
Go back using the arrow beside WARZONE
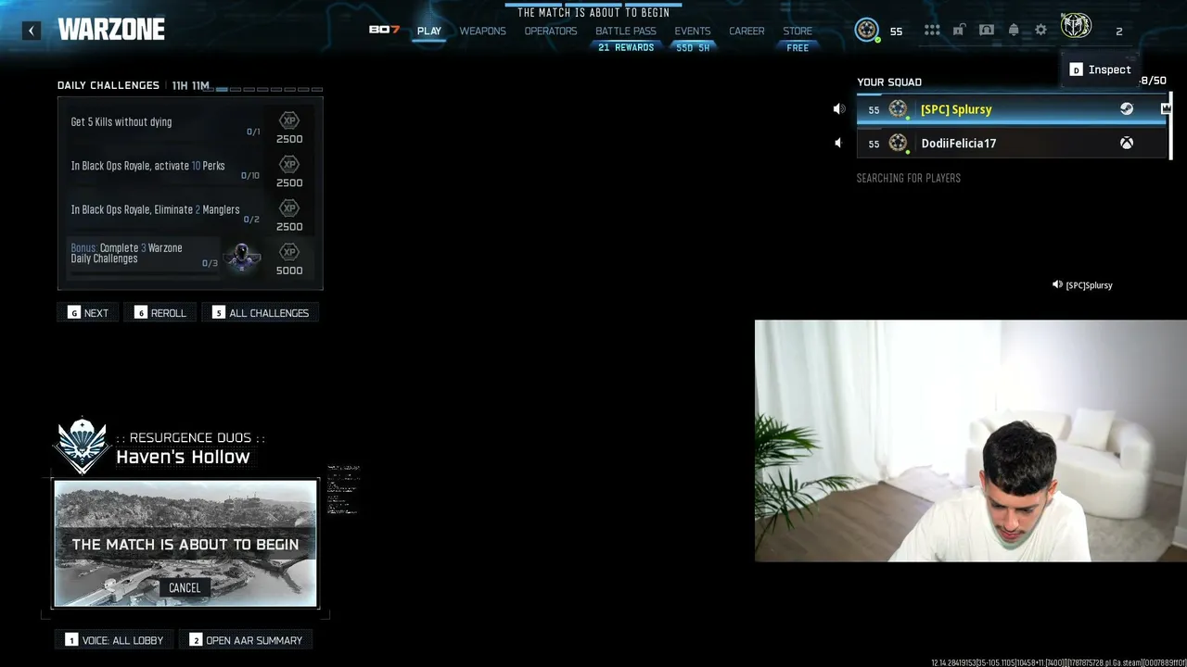point(31,31)
